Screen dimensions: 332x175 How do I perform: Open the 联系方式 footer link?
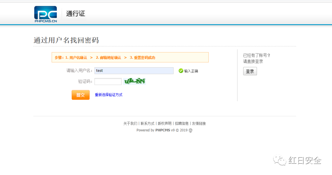tap(148, 123)
